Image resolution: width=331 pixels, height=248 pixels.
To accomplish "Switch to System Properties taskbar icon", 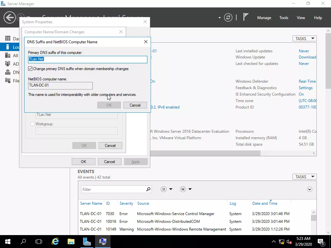I will click(102, 242).
